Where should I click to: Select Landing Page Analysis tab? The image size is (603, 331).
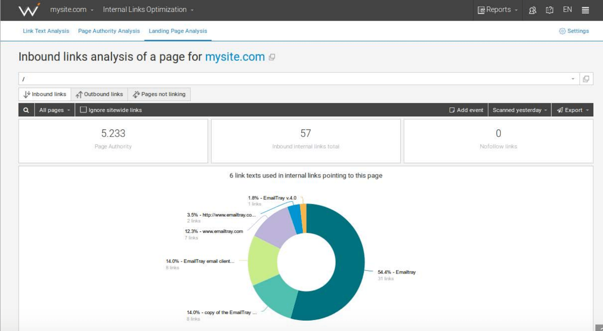point(178,31)
